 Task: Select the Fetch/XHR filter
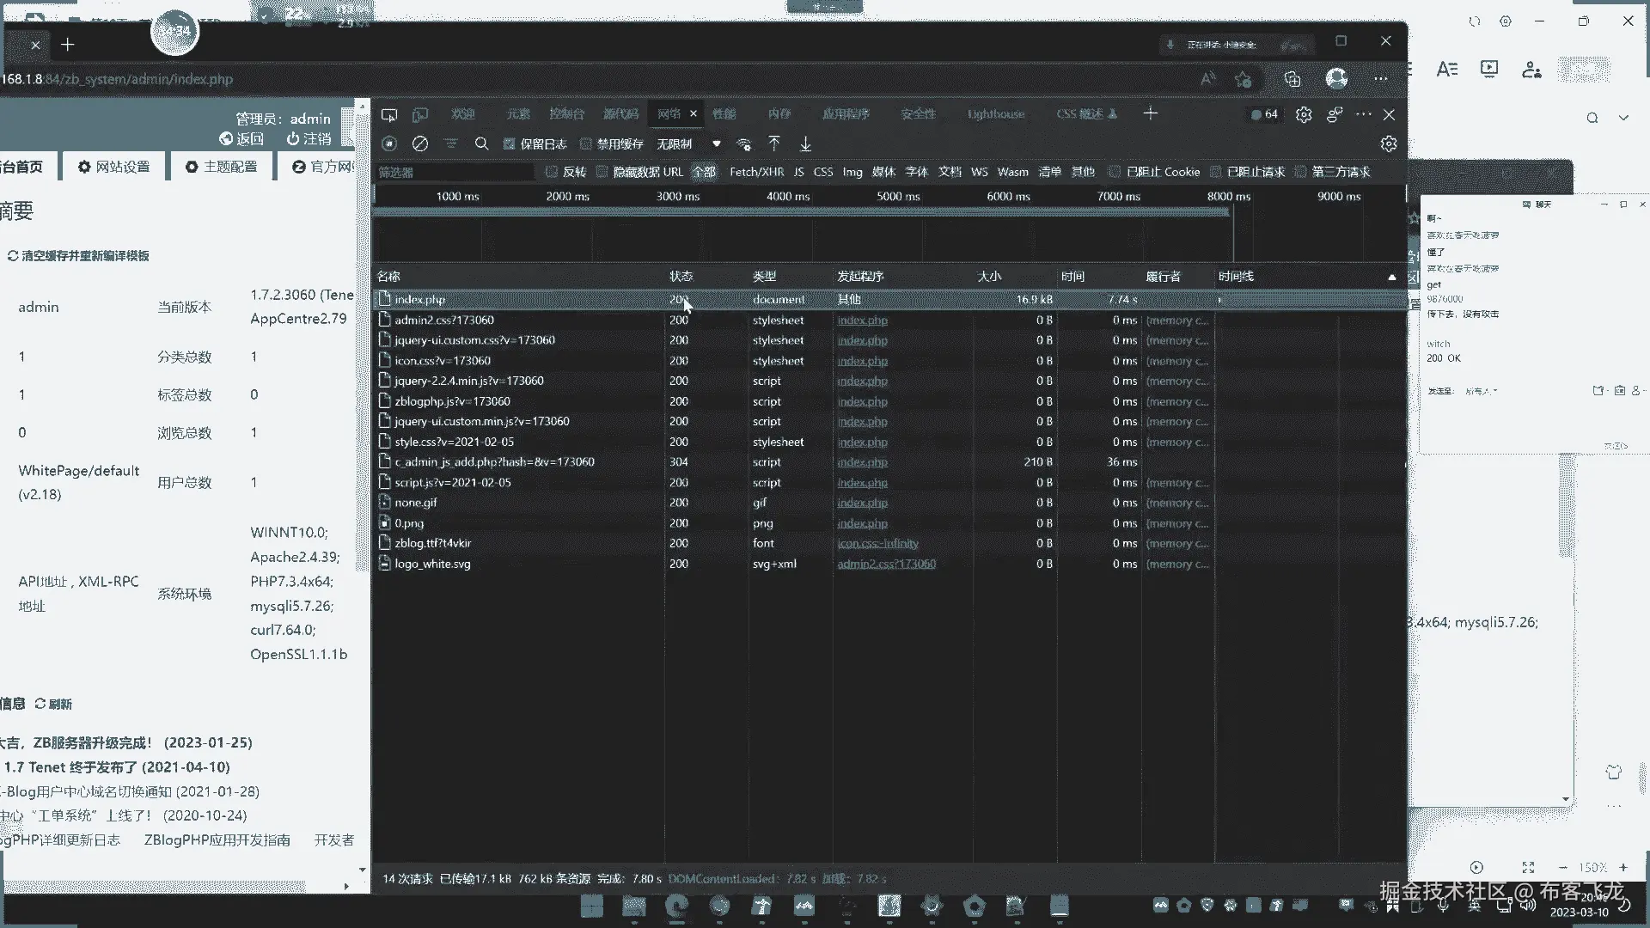pos(756,172)
